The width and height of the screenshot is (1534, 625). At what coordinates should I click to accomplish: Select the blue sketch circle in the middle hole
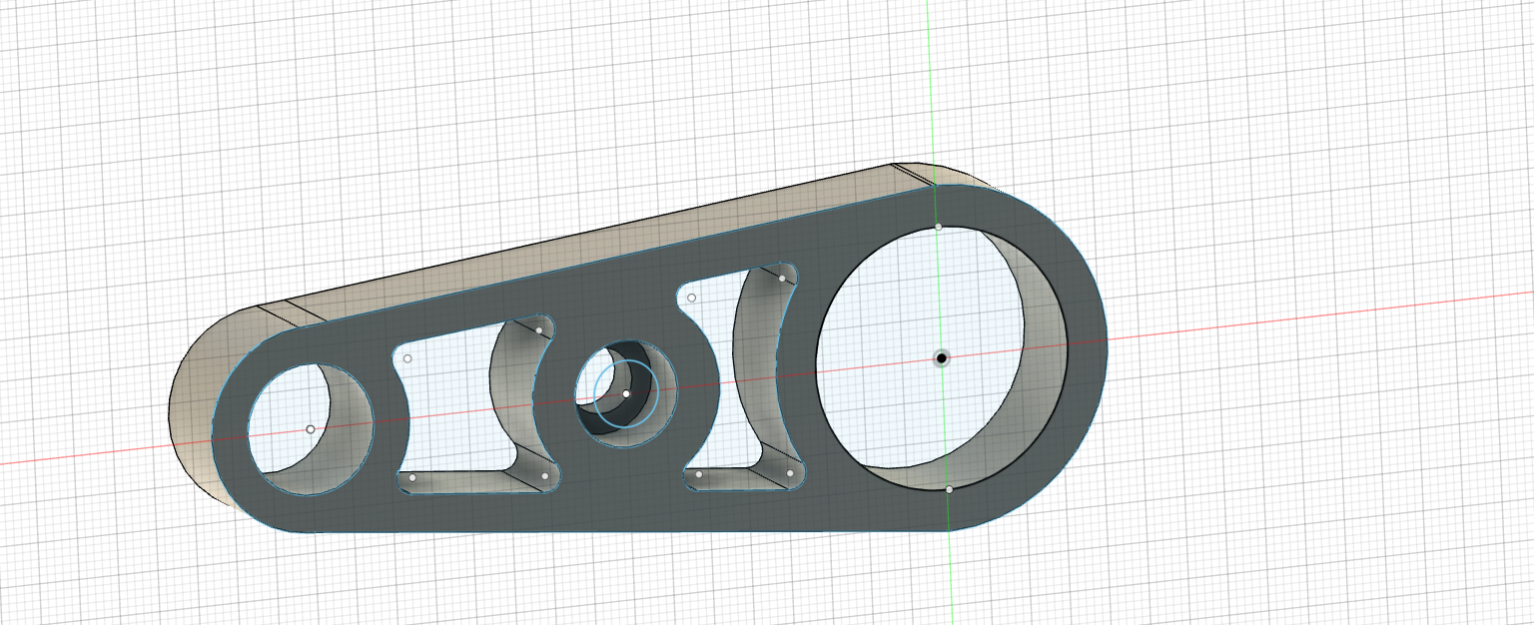[626, 393]
